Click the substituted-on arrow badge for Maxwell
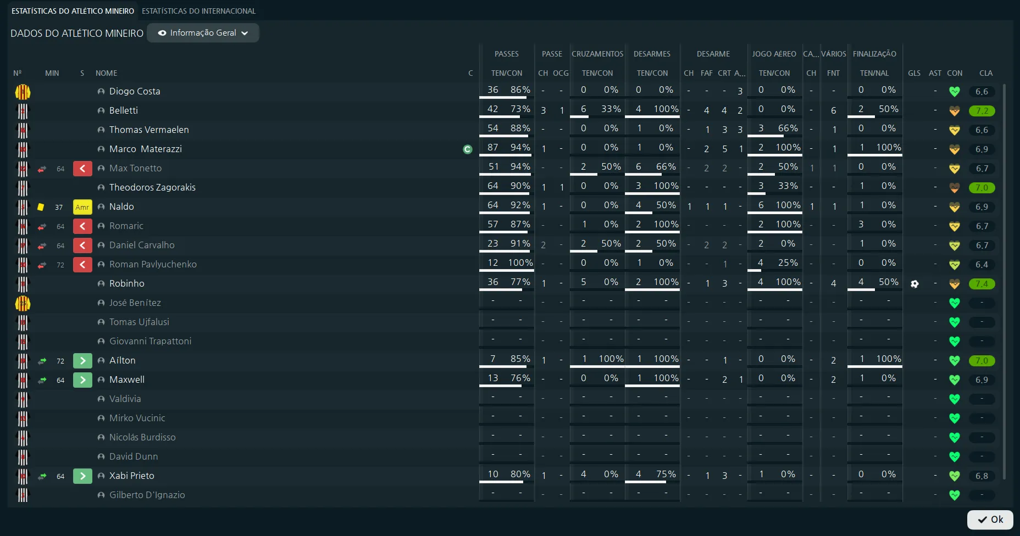The image size is (1020, 536). click(x=82, y=380)
